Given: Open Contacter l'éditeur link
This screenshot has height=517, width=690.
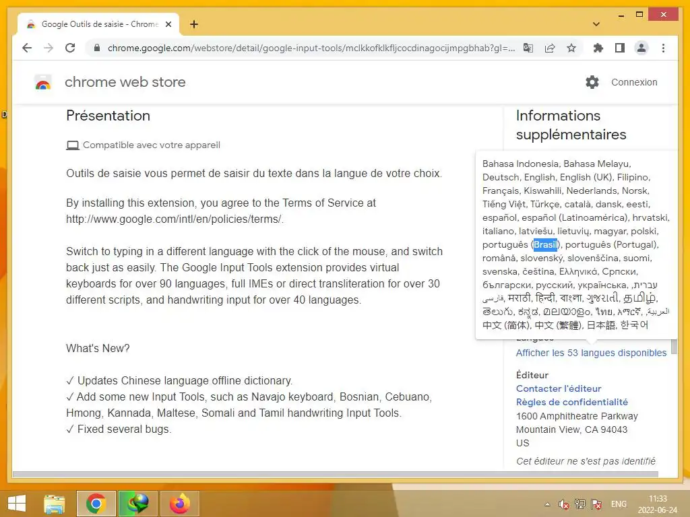Looking at the screenshot, I should (559, 388).
